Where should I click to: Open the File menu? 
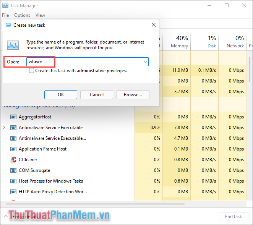pyautogui.click(x=5, y=15)
